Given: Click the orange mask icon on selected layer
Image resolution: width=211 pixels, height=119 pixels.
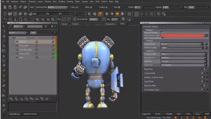Looking at the screenshot, I should coord(37,42).
